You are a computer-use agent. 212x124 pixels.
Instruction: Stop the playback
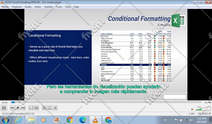tap(18, 108)
